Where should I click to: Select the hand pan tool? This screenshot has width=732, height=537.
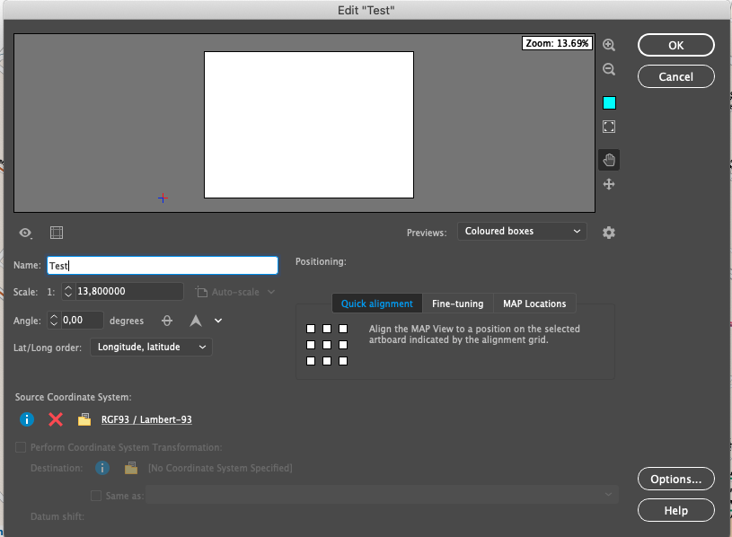click(609, 160)
